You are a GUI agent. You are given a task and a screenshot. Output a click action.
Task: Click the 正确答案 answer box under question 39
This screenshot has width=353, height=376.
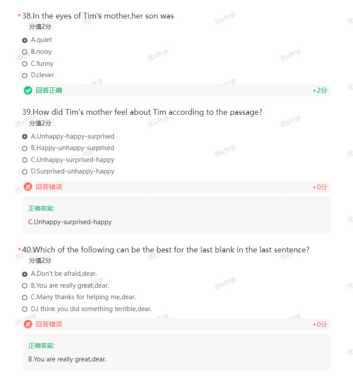(176, 214)
